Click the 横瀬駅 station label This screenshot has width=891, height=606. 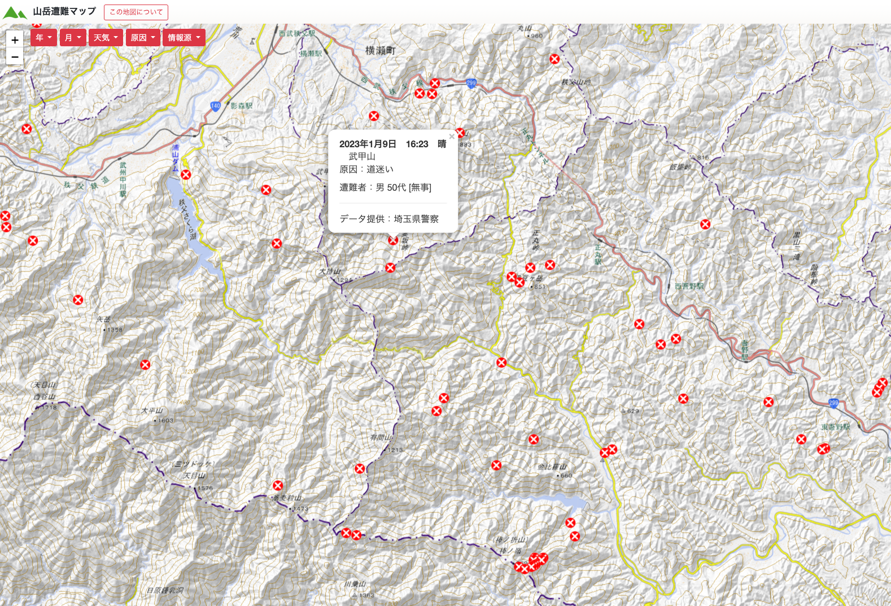pyautogui.click(x=311, y=54)
